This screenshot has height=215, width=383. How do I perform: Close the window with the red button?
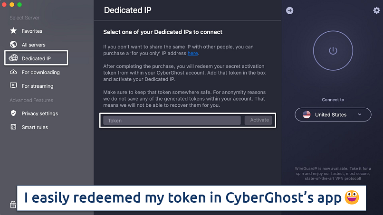[5, 4]
